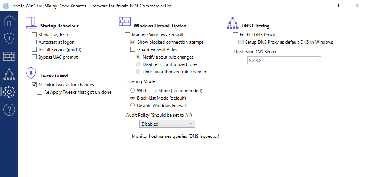Select the Settings gear sidebar icon
Viewport: 366px width, 177px height.
[9, 92]
